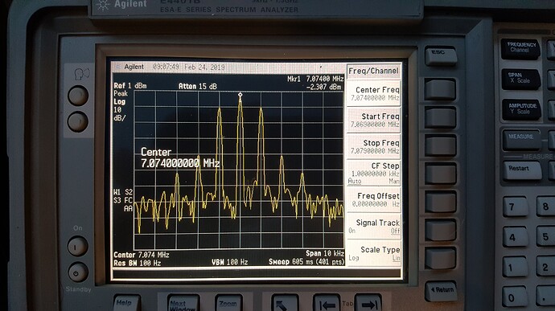Open the MEASURE menu key
555x311 pixels.
521,139
